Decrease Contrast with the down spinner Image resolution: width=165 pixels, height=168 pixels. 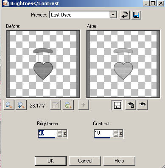tap(116, 135)
